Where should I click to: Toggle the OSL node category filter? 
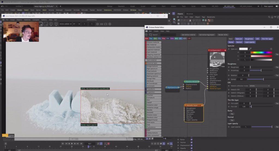coord(159,39)
